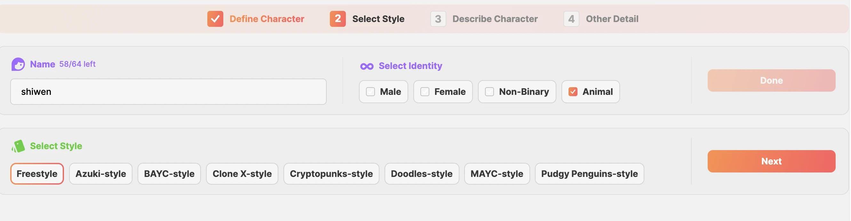Image resolution: width=851 pixels, height=221 pixels.
Task: Uncheck the Animal identity checkbox
Action: (x=573, y=92)
